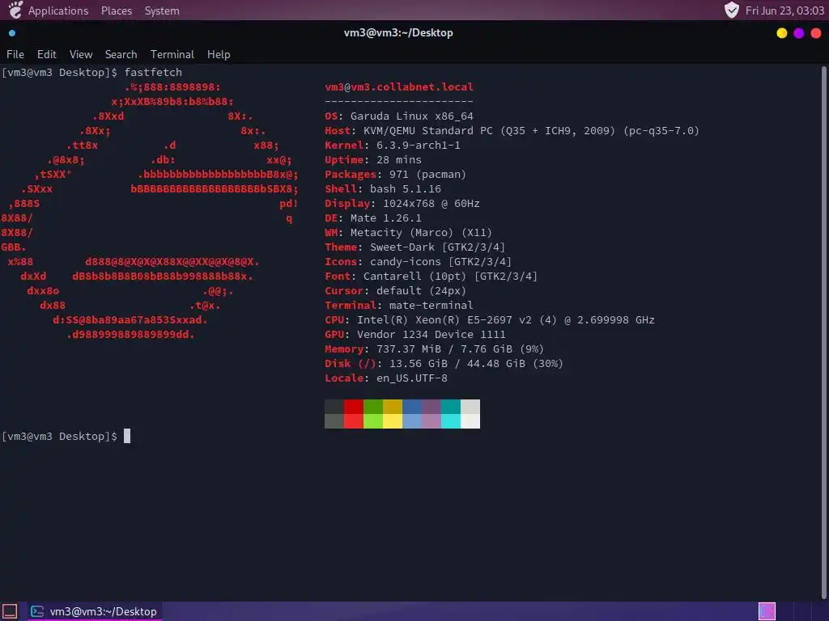The image size is (829, 621).
Task: Open the Terminal menu
Action: pos(172,54)
